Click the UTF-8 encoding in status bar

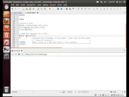tap(70, 92)
